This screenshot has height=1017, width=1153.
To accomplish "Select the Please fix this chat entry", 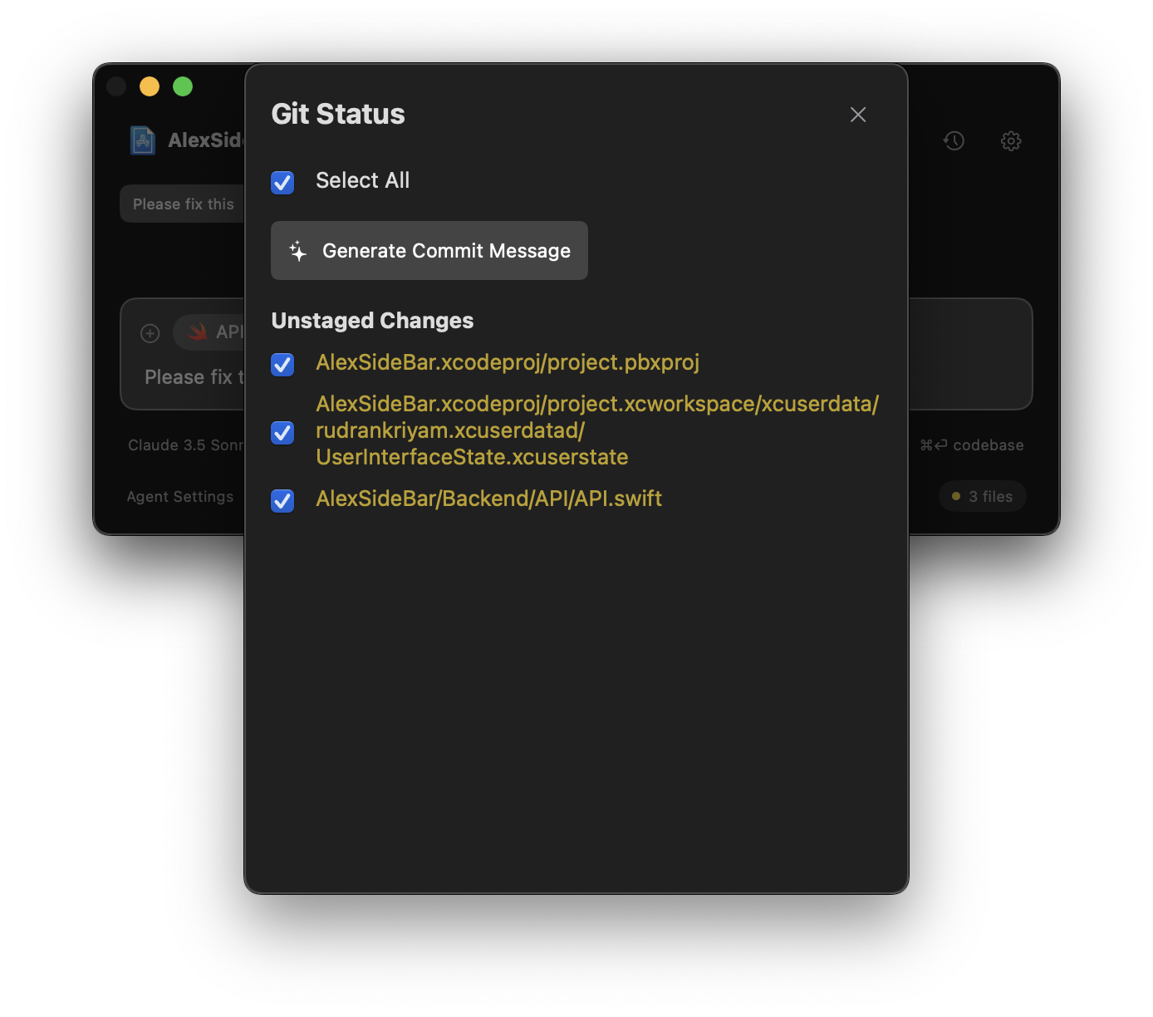I will pyautogui.click(x=183, y=203).
